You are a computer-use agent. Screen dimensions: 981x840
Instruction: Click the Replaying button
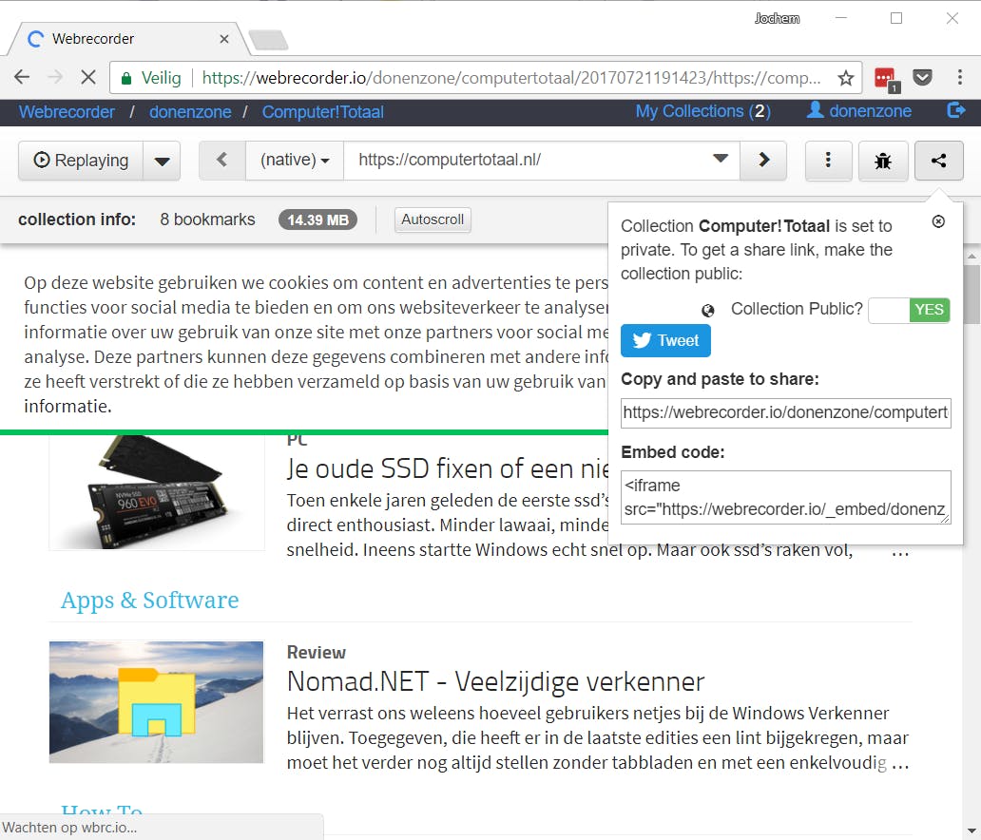click(81, 161)
